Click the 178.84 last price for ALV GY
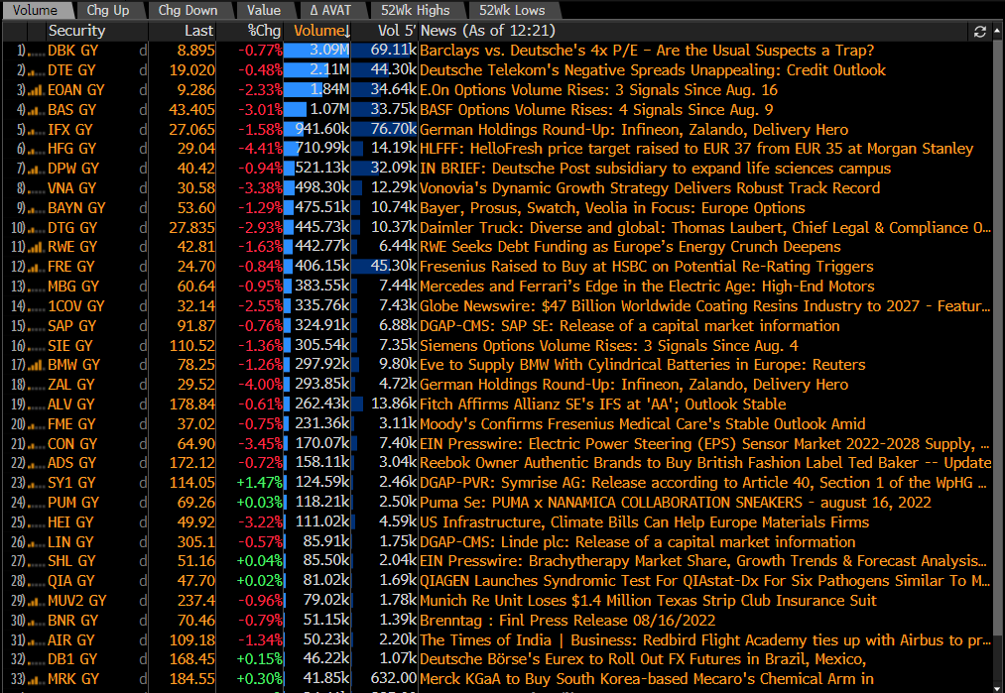This screenshot has width=1005, height=693. 192,404
